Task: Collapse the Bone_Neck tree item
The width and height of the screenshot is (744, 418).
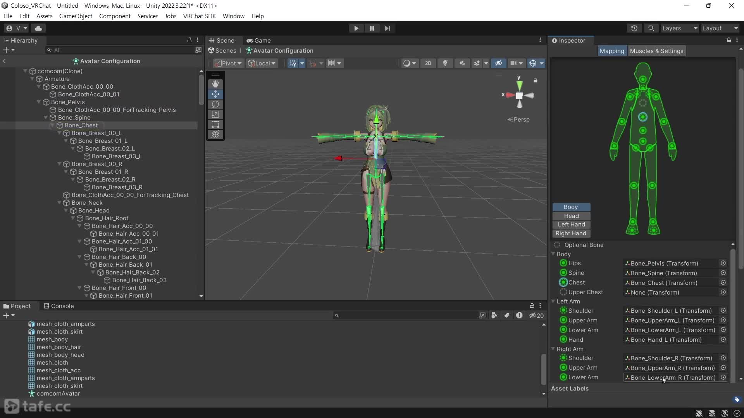Action: [x=59, y=202]
